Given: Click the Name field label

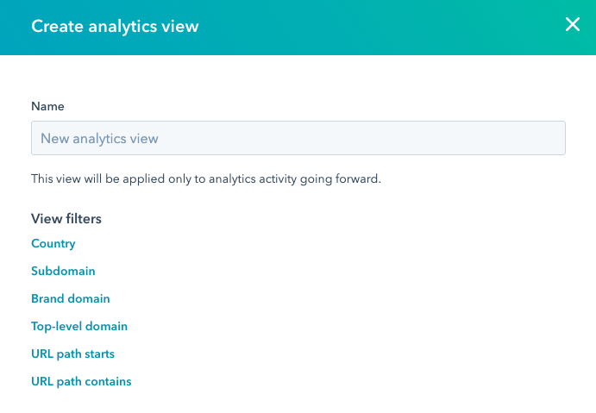Looking at the screenshot, I should point(47,107).
